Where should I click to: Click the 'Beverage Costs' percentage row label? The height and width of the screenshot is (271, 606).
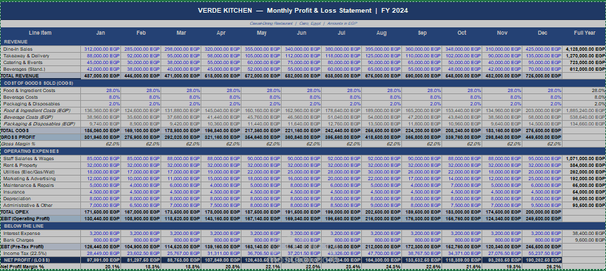pos(41,97)
